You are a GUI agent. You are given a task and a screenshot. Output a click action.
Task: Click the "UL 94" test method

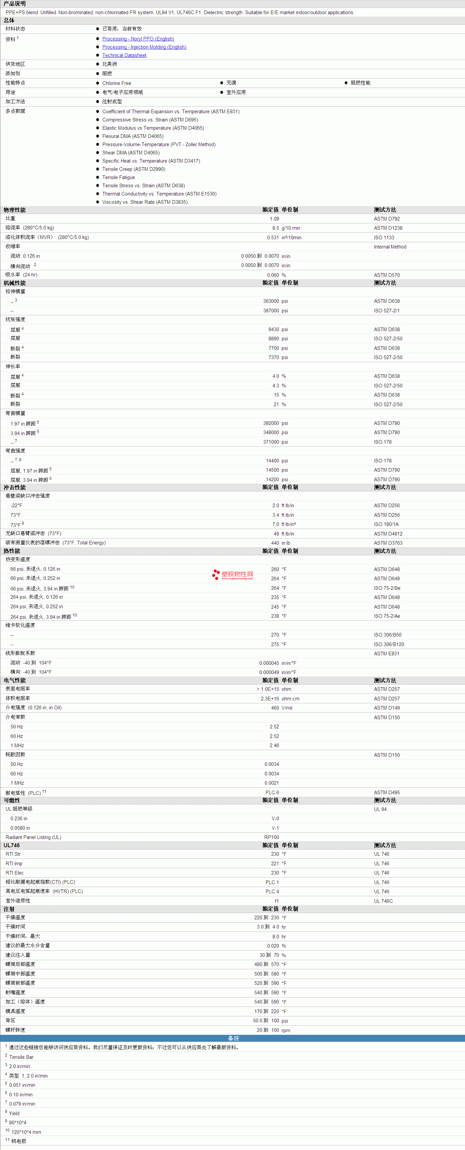coord(380,809)
